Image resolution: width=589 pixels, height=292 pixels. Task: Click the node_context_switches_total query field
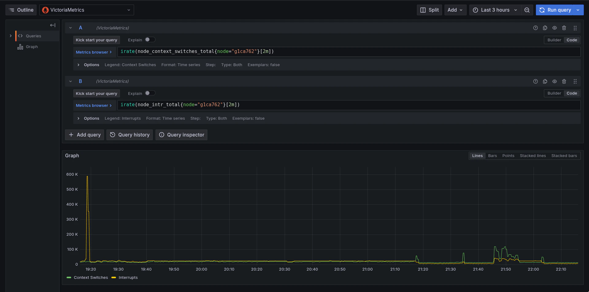(x=349, y=52)
